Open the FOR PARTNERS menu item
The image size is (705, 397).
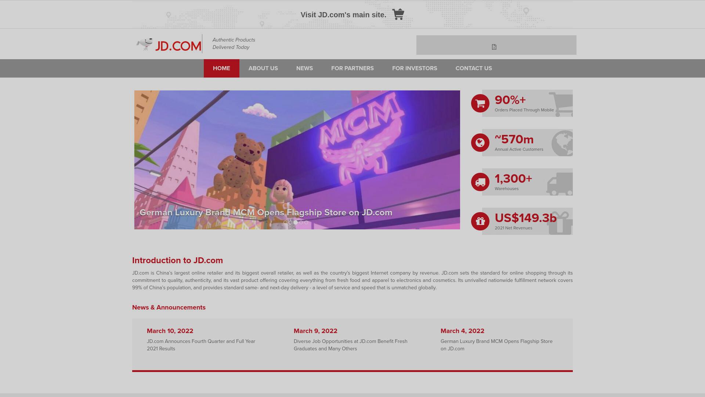click(352, 68)
